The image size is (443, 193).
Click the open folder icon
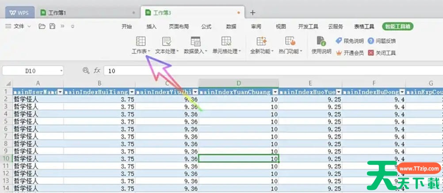point(42,26)
